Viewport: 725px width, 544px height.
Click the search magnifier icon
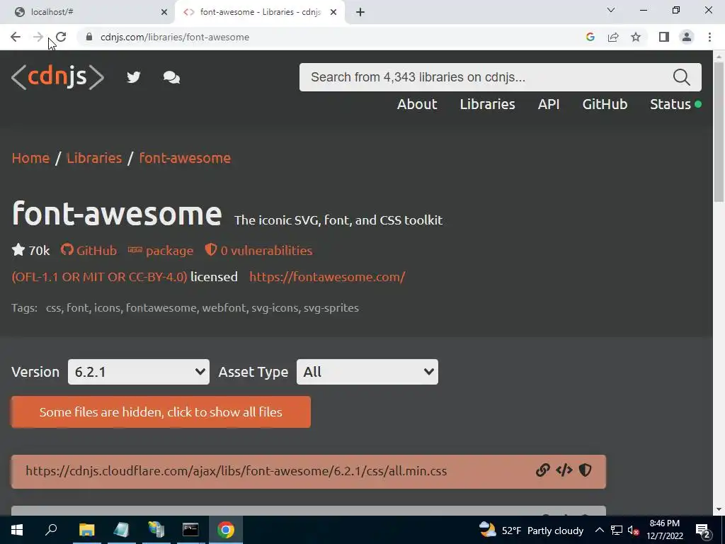click(x=682, y=77)
